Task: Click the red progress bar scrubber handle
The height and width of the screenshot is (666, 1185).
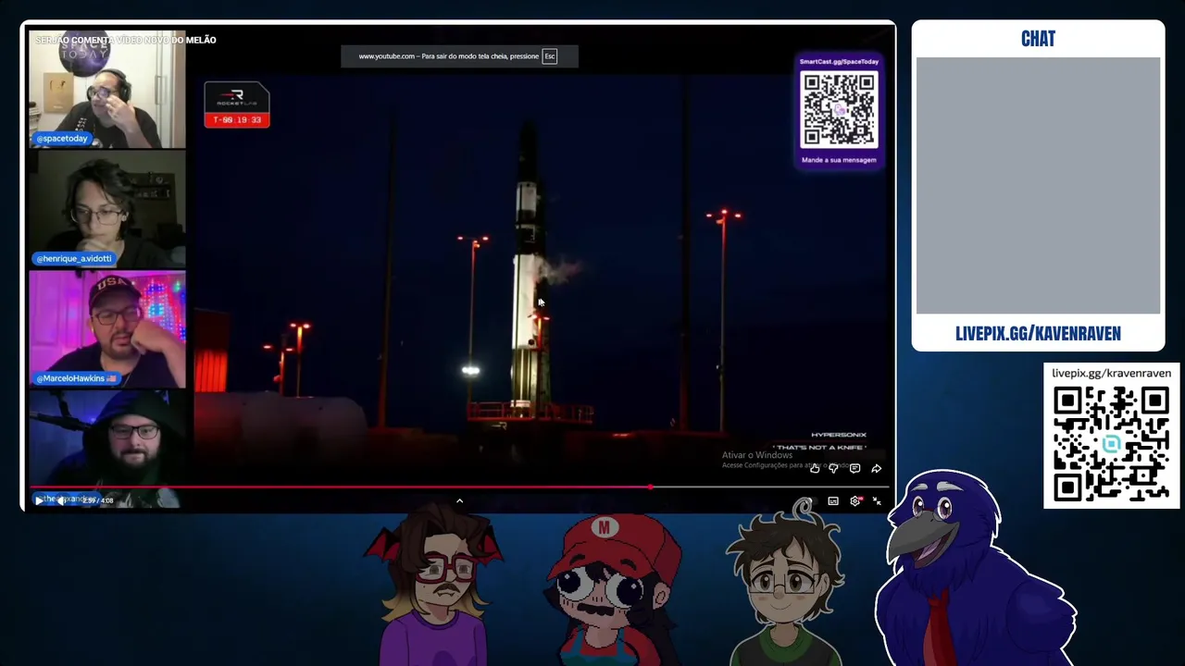Action: point(651,487)
